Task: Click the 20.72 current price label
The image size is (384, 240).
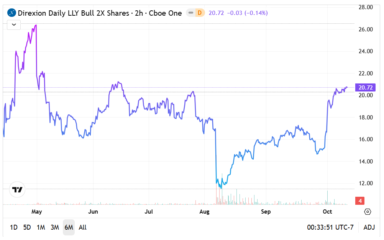Action: tap(364, 88)
